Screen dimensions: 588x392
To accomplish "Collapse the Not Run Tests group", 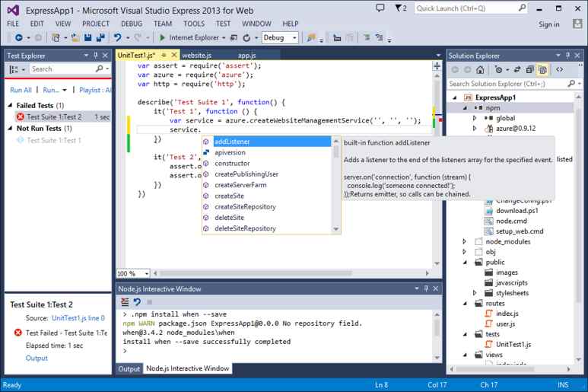I will (10, 129).
